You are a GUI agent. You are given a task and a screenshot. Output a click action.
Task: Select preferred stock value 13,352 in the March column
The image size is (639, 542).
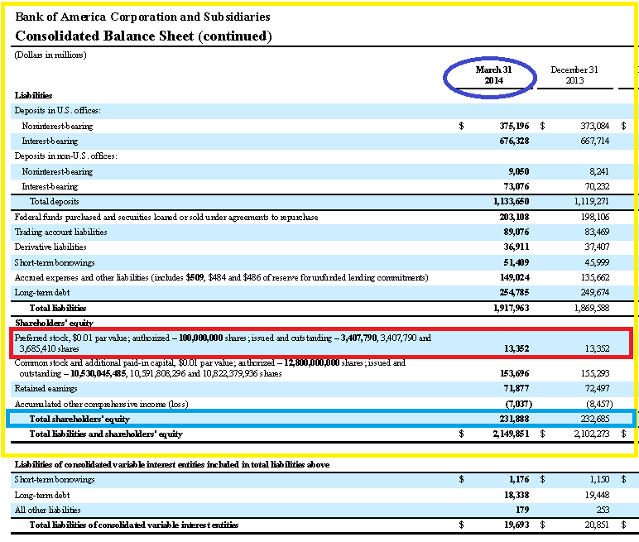(516, 349)
